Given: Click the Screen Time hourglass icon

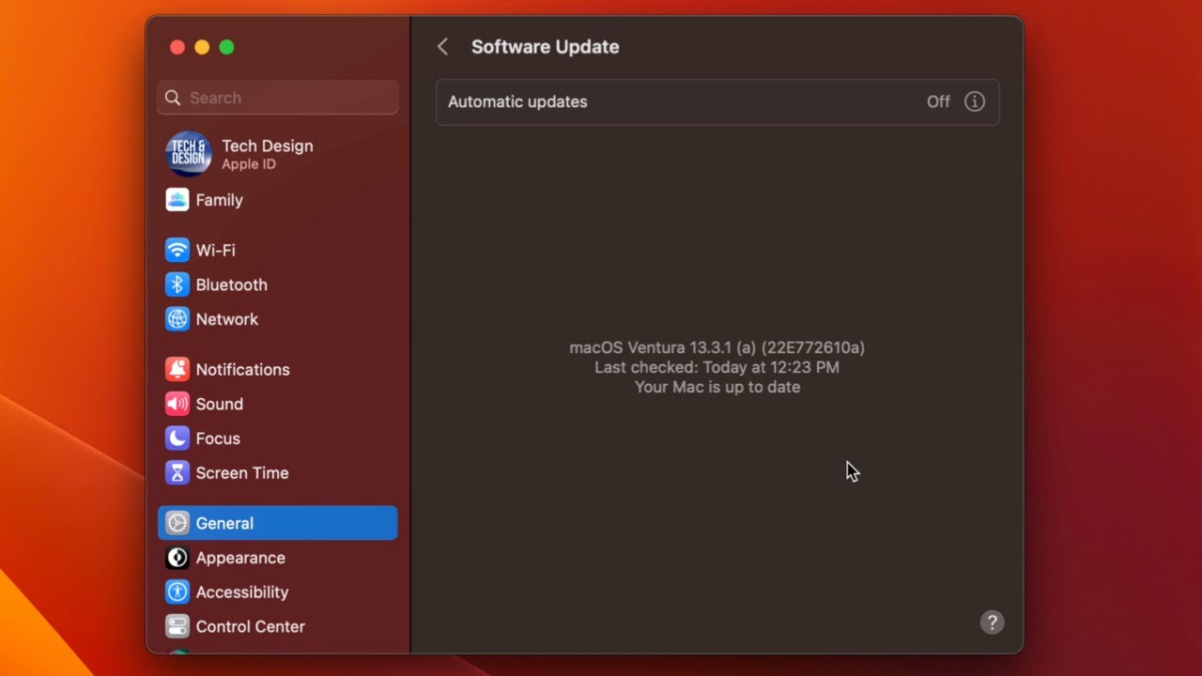Looking at the screenshot, I should [x=177, y=473].
